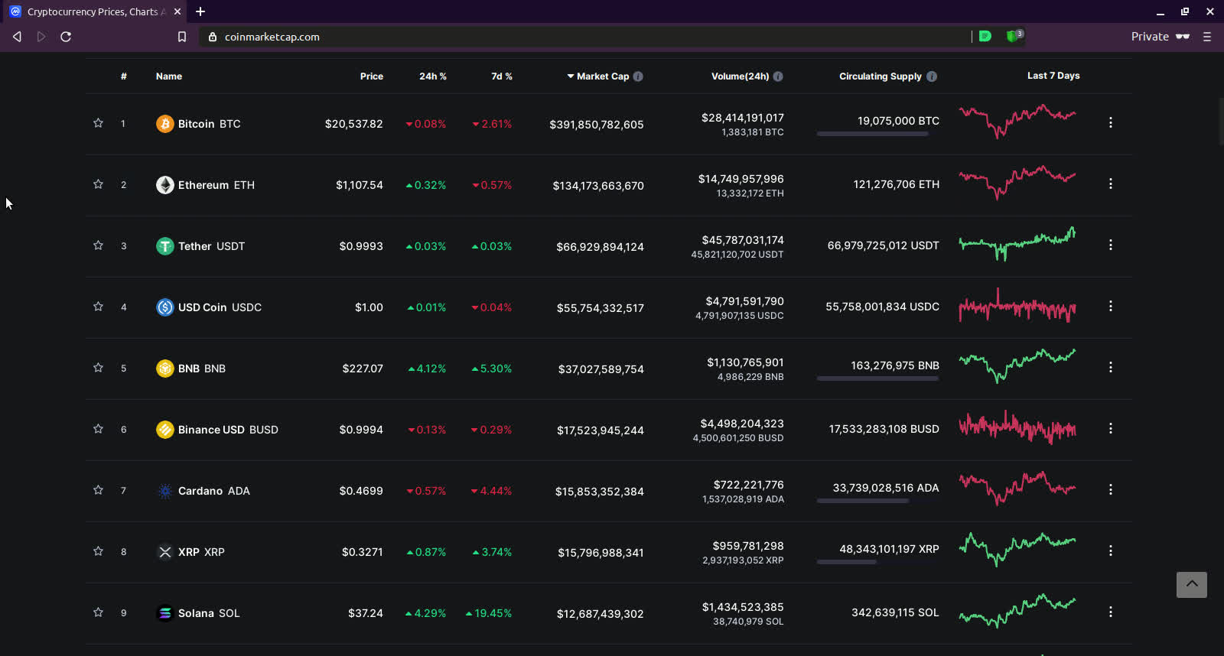Image resolution: width=1224 pixels, height=656 pixels.
Task: Click the Ethereum logo icon
Action: tap(165, 185)
